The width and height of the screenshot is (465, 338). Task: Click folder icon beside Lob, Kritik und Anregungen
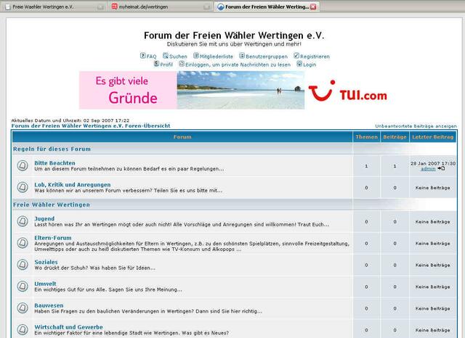click(23, 187)
